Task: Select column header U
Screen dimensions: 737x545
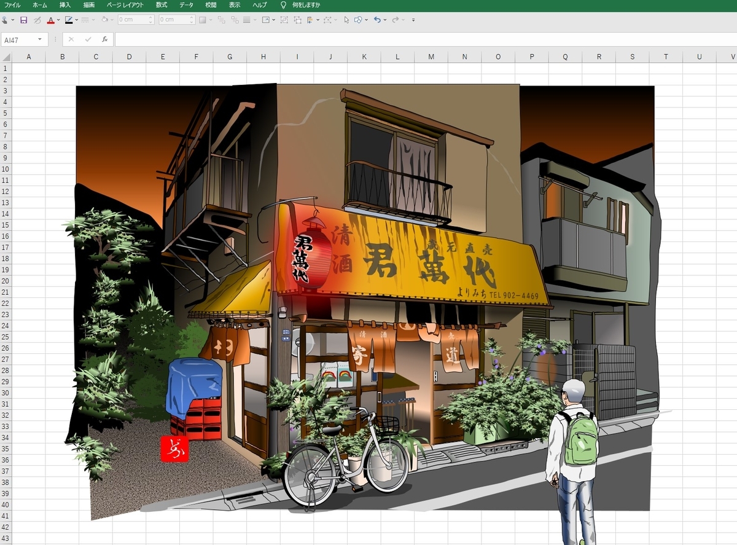Action: (x=699, y=57)
